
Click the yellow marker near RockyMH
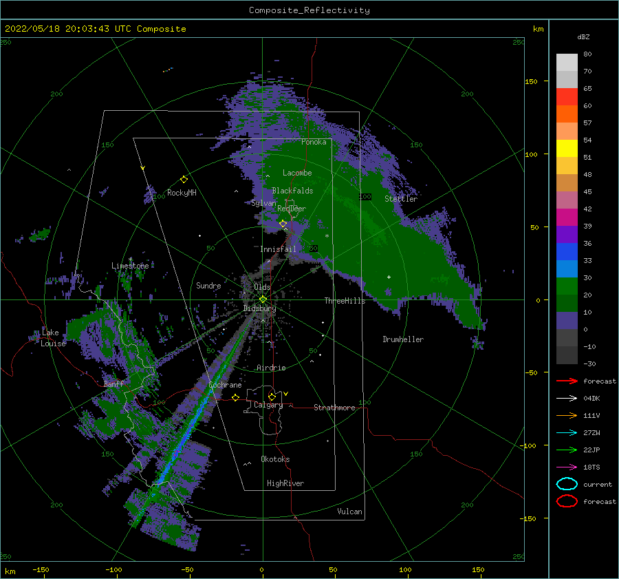coord(184,180)
